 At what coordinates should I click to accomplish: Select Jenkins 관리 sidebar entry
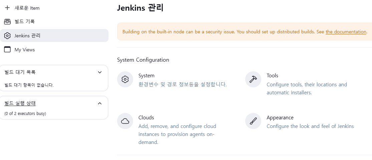tap(54, 36)
